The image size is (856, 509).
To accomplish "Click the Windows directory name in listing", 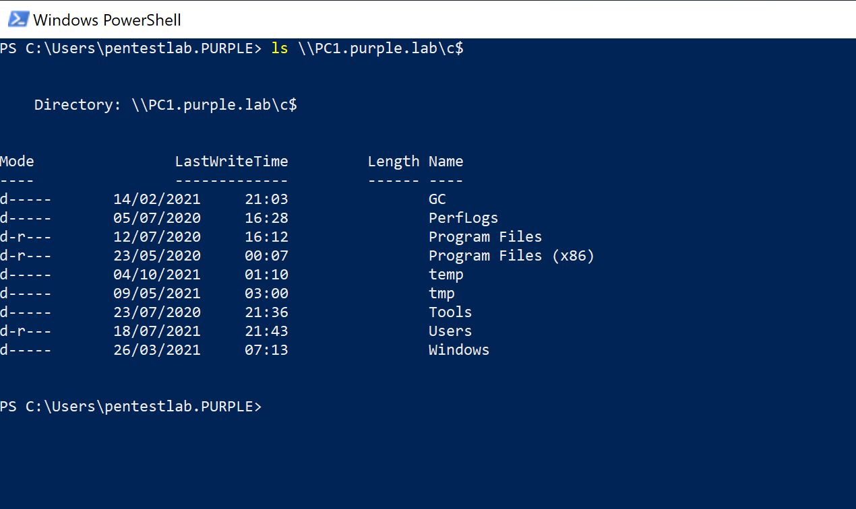I will 459,350.
